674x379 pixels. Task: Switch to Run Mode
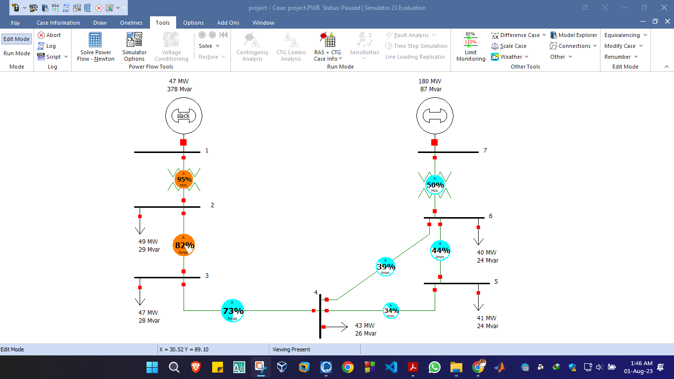[16, 53]
